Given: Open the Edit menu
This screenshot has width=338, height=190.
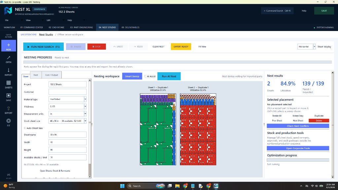Looking at the screenshot, I should click(x=49, y=20).
